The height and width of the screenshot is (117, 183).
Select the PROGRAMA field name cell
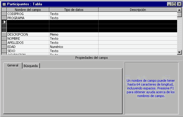point(28,18)
